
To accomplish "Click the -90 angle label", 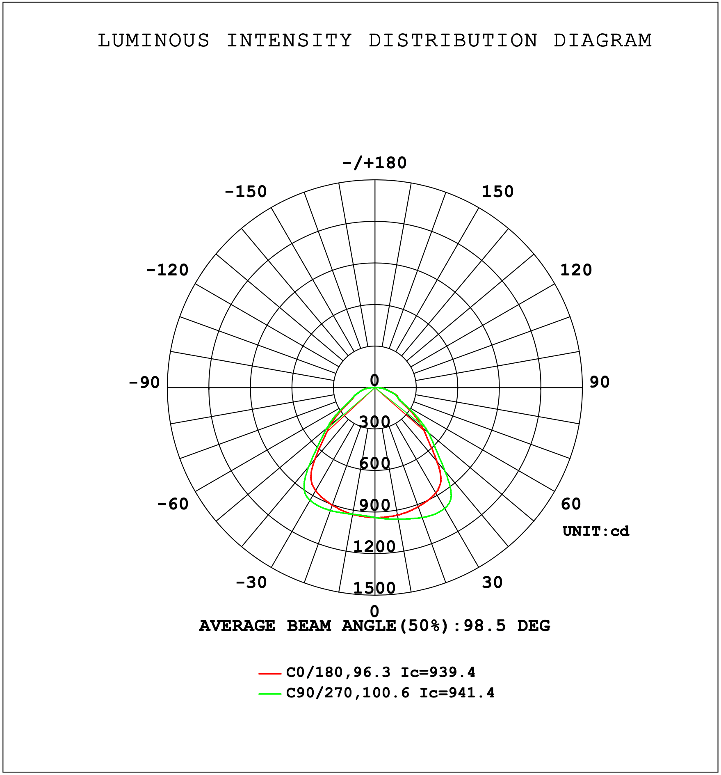I will [144, 383].
